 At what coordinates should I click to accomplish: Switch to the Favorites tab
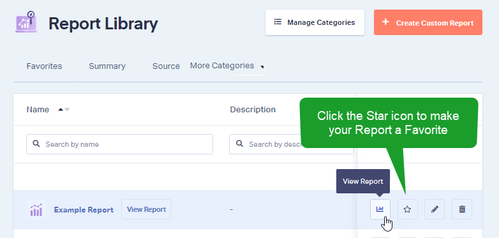pos(44,66)
